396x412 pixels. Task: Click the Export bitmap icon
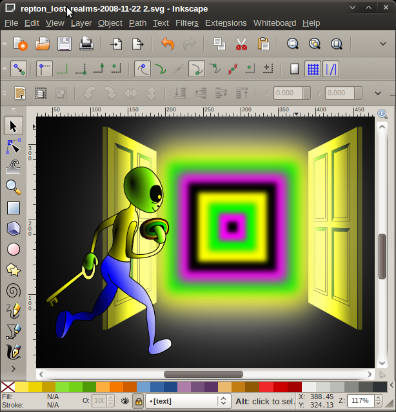tap(137, 44)
